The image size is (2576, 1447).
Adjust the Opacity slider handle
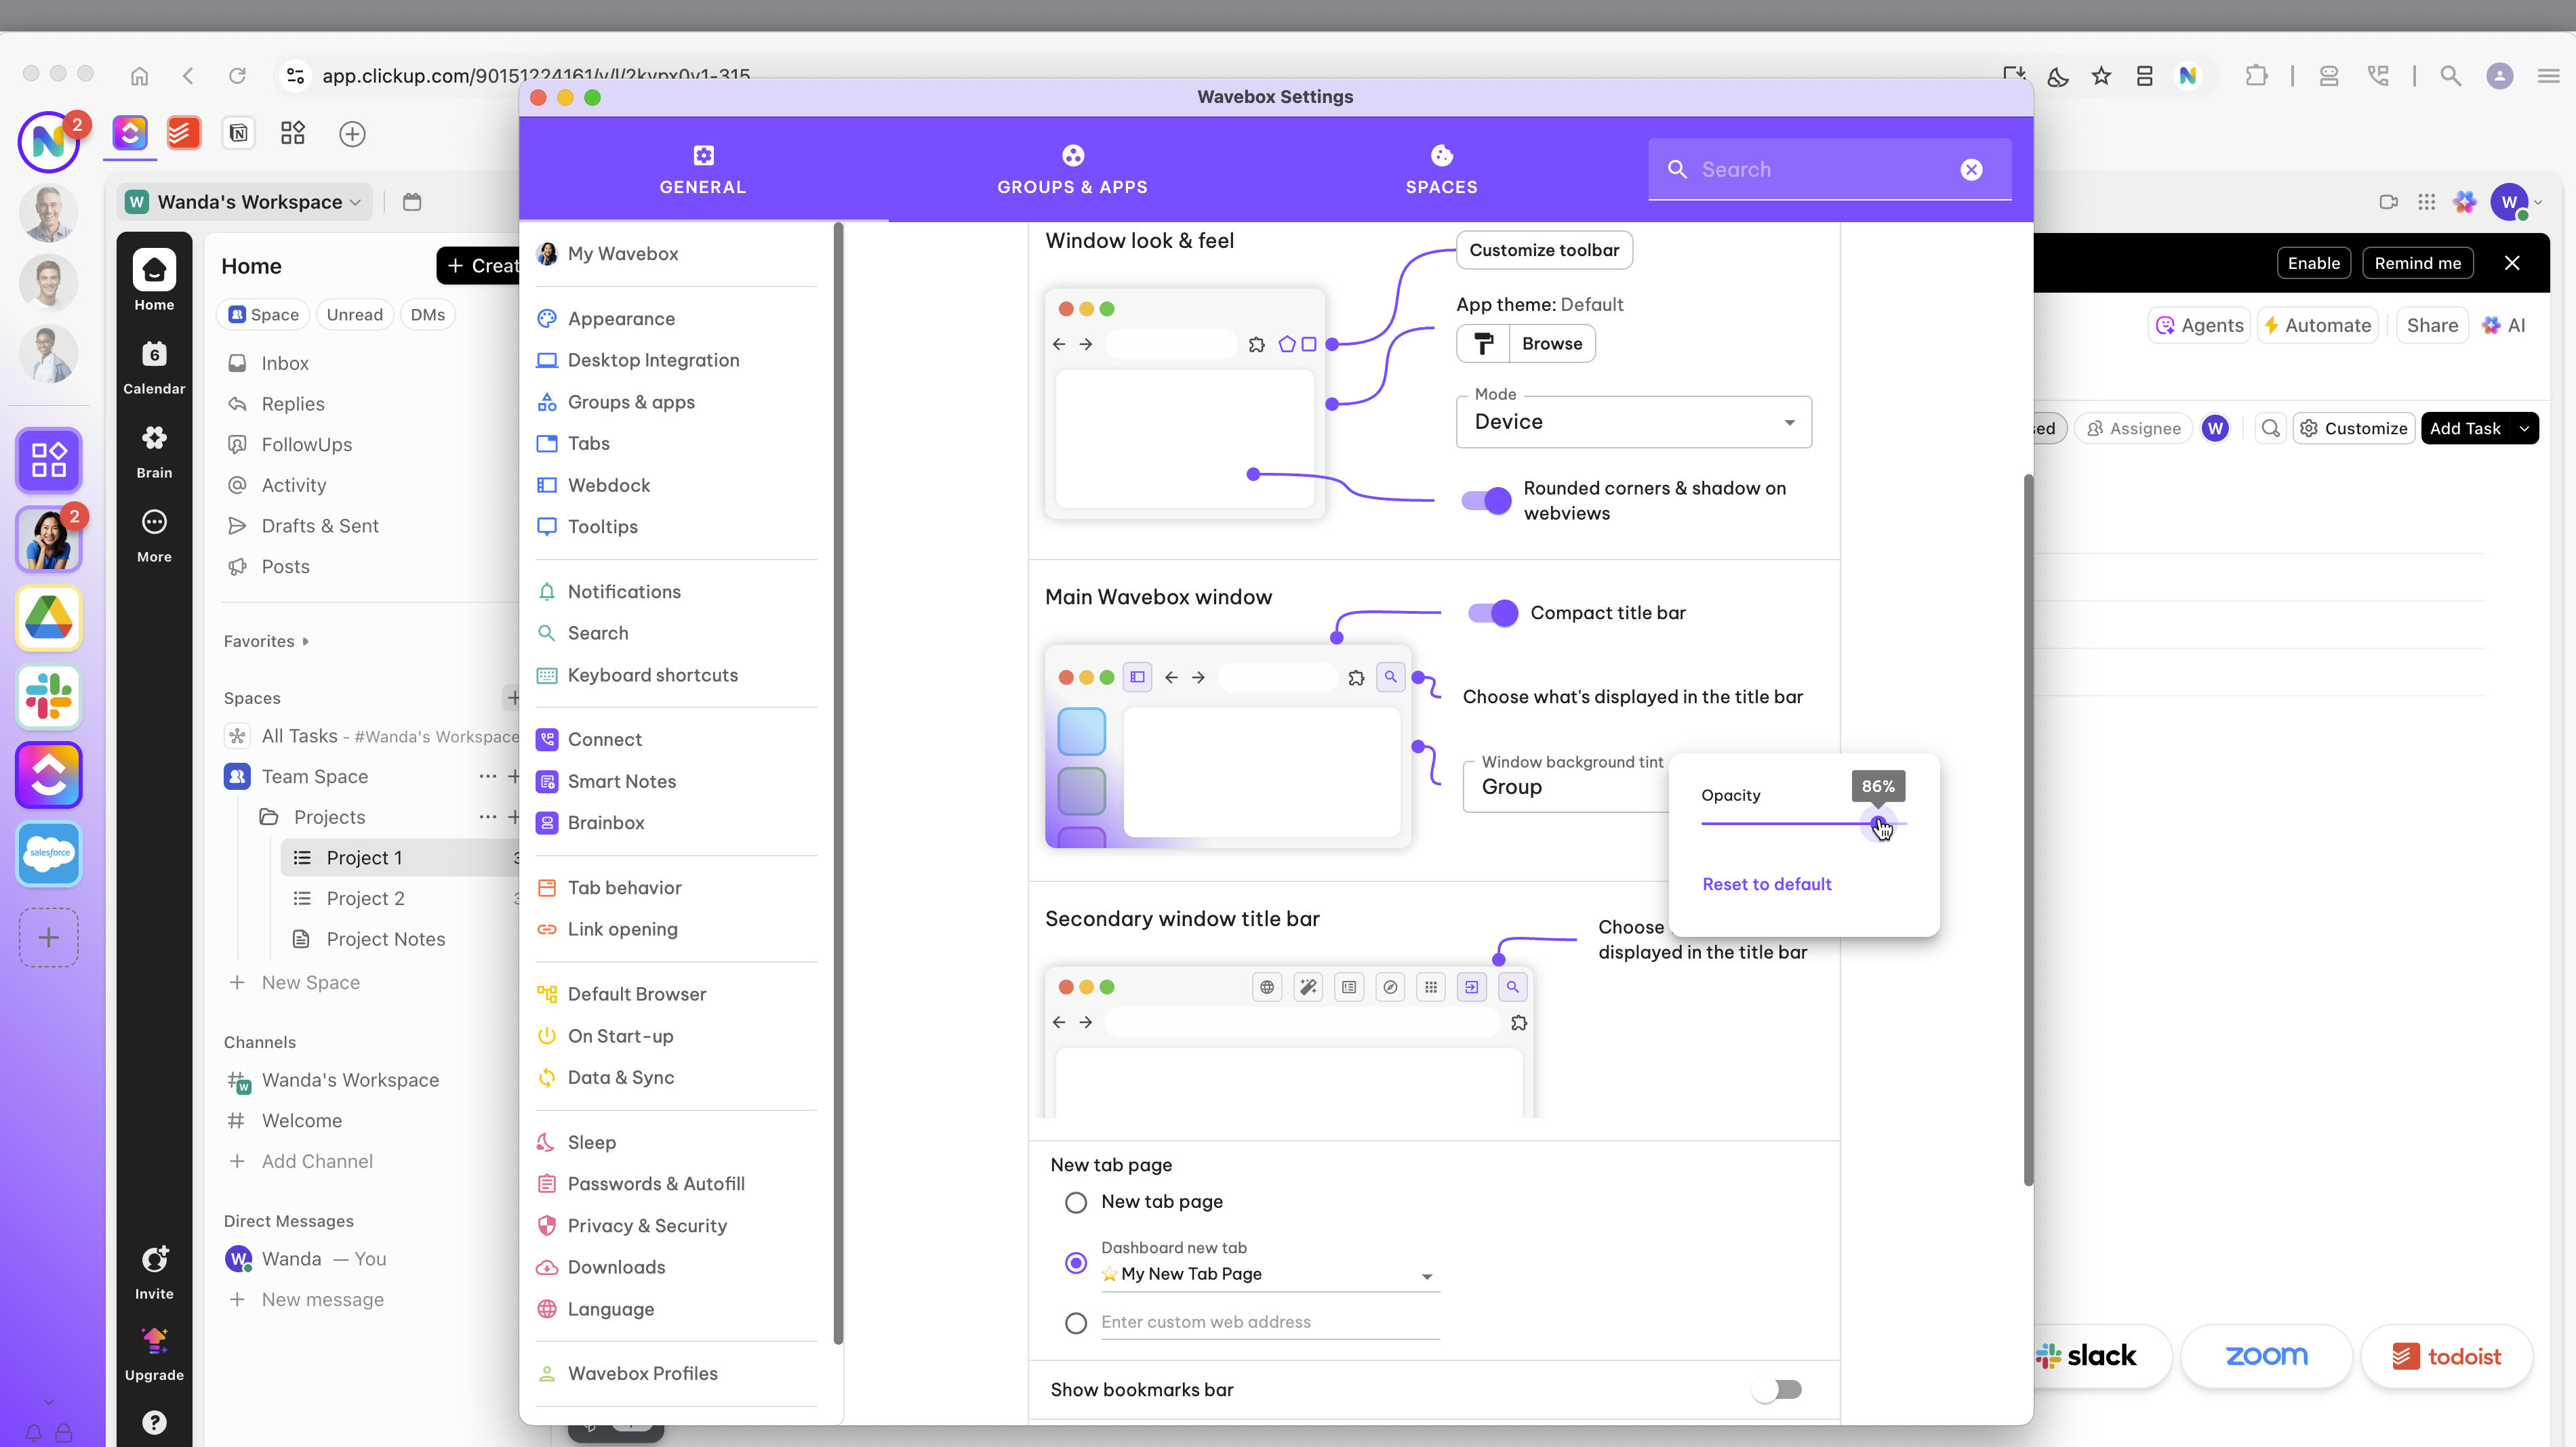tap(1879, 824)
